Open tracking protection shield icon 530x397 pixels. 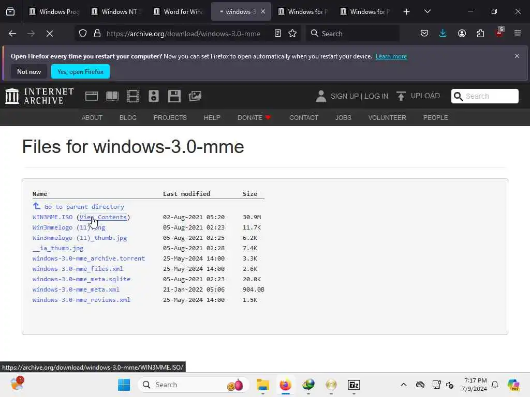[83, 34]
